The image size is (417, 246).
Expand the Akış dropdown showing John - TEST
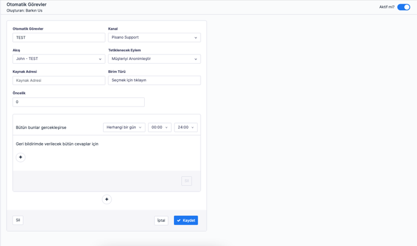(59, 59)
